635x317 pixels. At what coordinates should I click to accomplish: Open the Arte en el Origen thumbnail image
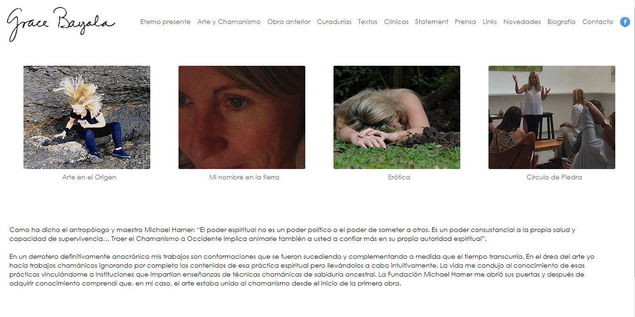87,117
